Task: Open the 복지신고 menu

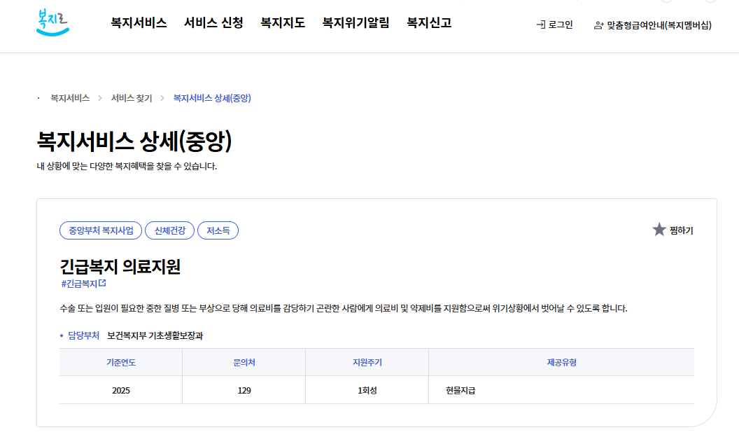Action: pyautogui.click(x=429, y=22)
